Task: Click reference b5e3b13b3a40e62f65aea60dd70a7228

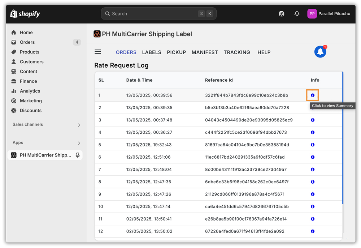Action: point(247,108)
